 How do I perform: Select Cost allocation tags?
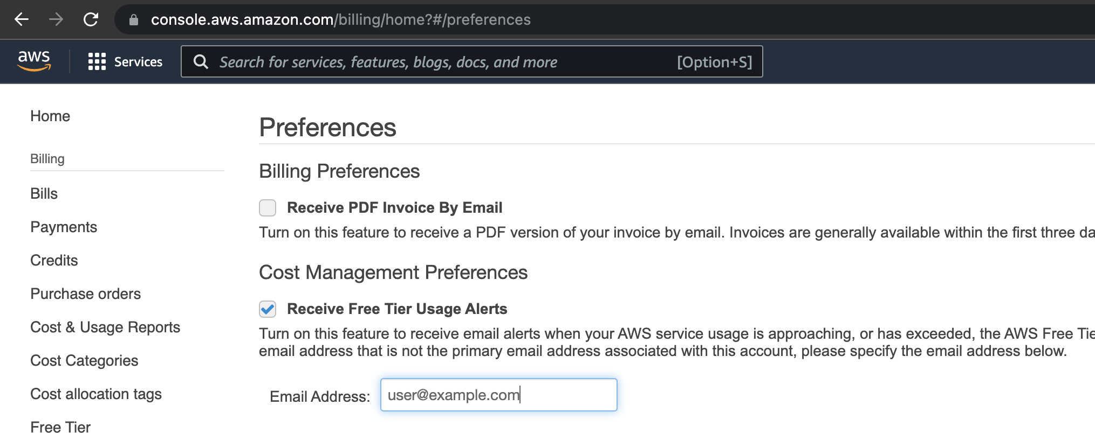click(95, 394)
